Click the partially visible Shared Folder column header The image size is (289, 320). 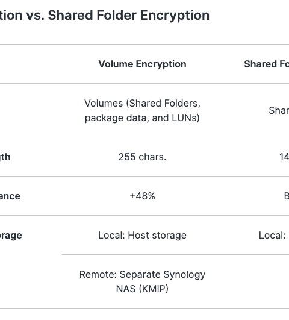point(266,64)
